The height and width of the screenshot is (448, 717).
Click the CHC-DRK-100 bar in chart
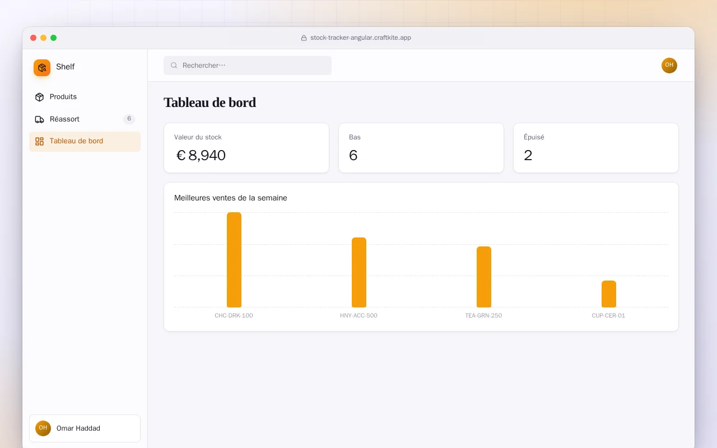coord(234,260)
